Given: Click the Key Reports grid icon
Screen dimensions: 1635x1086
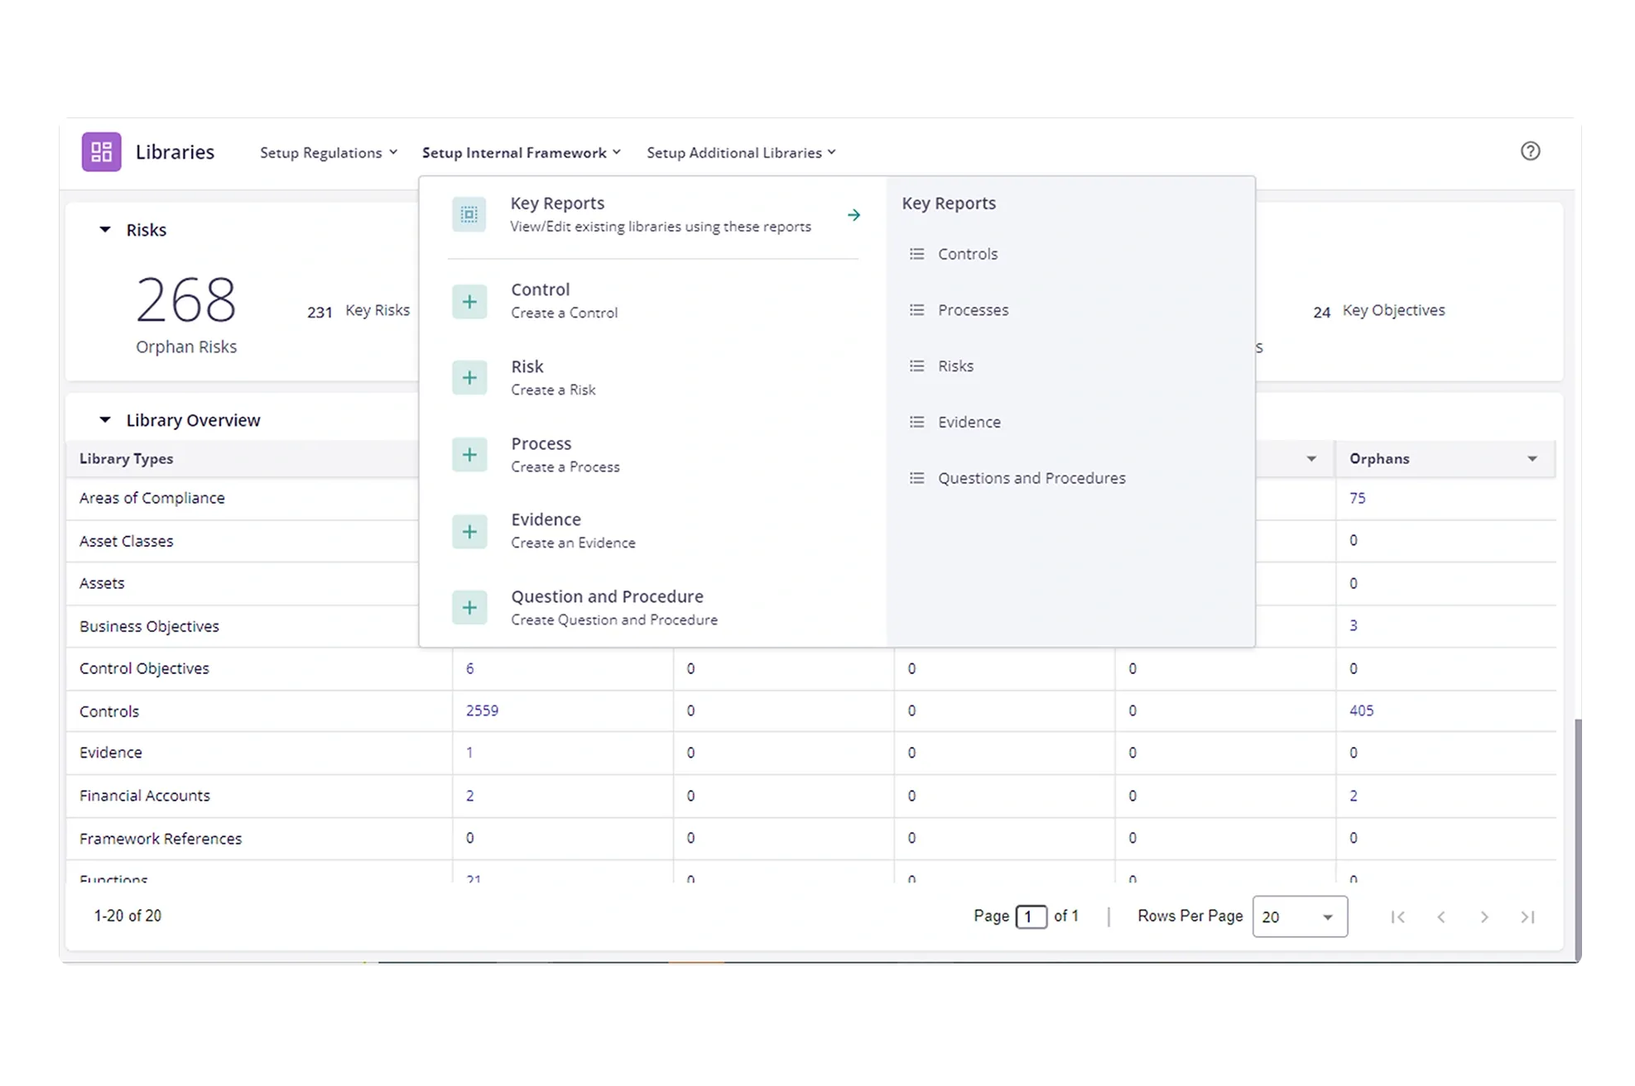Looking at the screenshot, I should 469,215.
